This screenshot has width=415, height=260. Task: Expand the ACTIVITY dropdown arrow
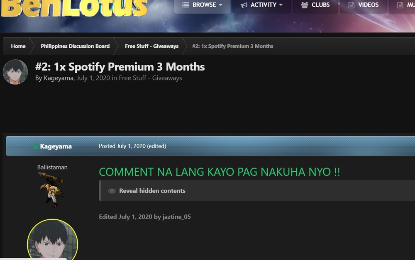tap(281, 5)
